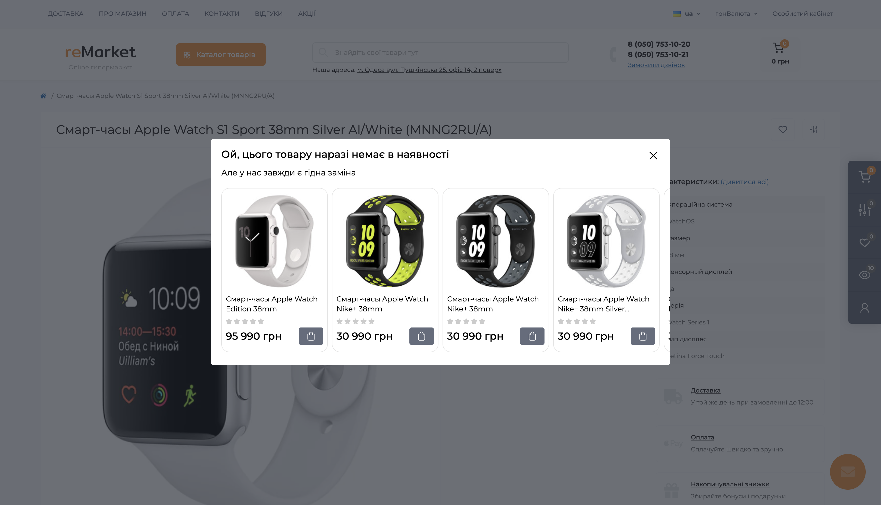The image size is (881, 505).
Task: Show recently viewed items eye icon
Action: [x=865, y=275]
